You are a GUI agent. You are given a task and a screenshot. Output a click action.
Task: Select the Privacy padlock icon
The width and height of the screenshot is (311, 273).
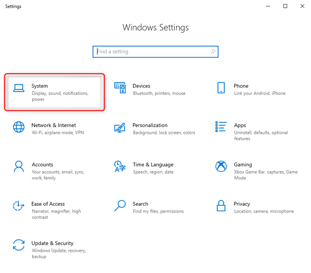221,206
